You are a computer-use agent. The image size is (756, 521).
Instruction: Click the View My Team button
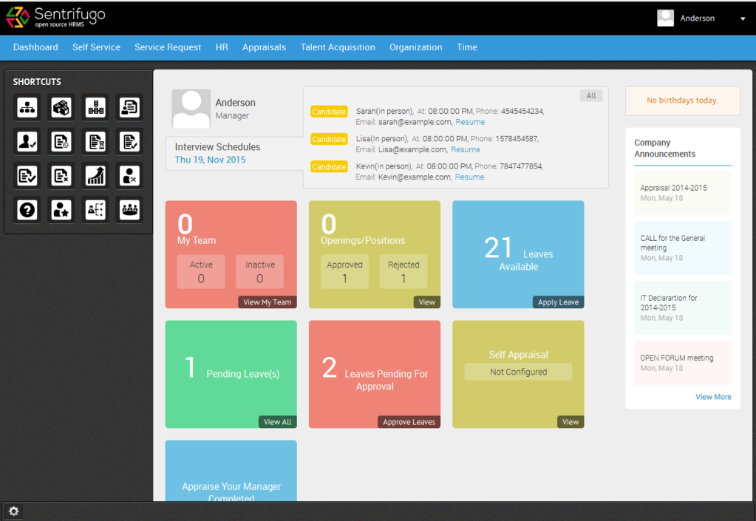pyautogui.click(x=267, y=302)
